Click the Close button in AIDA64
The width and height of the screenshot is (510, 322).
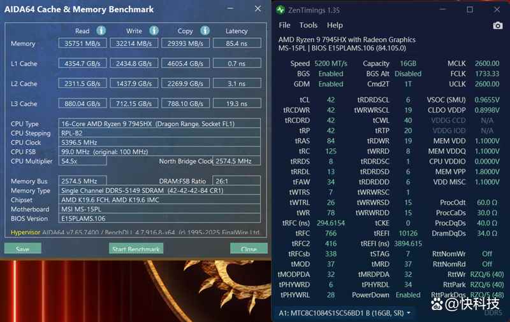(x=249, y=249)
